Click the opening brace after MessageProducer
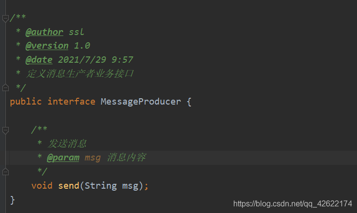This screenshot has width=357, height=213. click(x=189, y=102)
